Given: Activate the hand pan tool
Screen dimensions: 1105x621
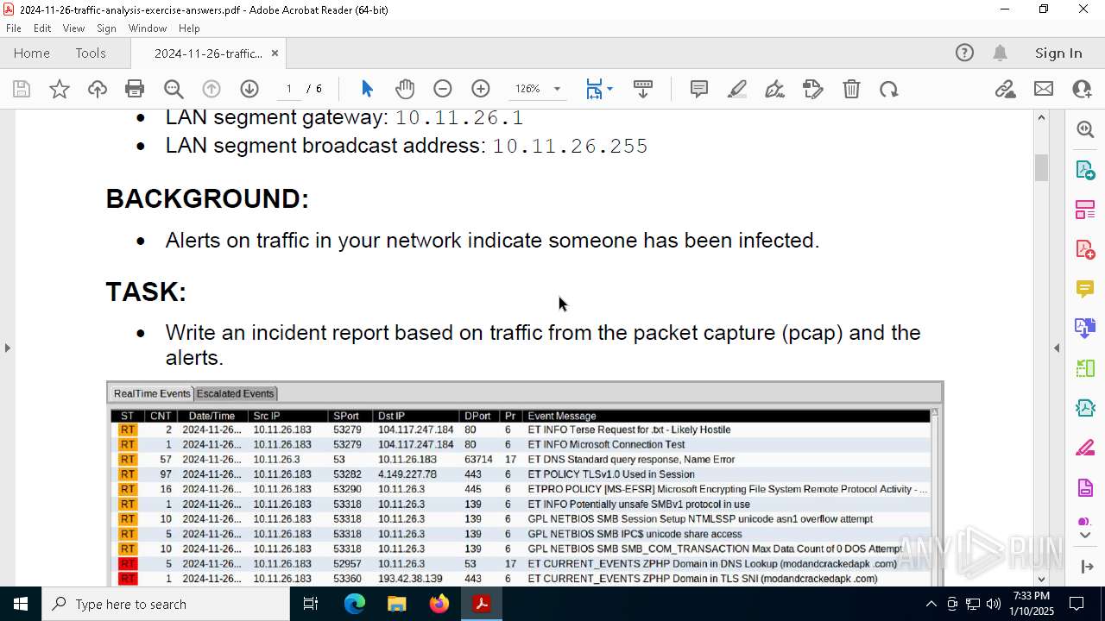Looking at the screenshot, I should coord(405,89).
